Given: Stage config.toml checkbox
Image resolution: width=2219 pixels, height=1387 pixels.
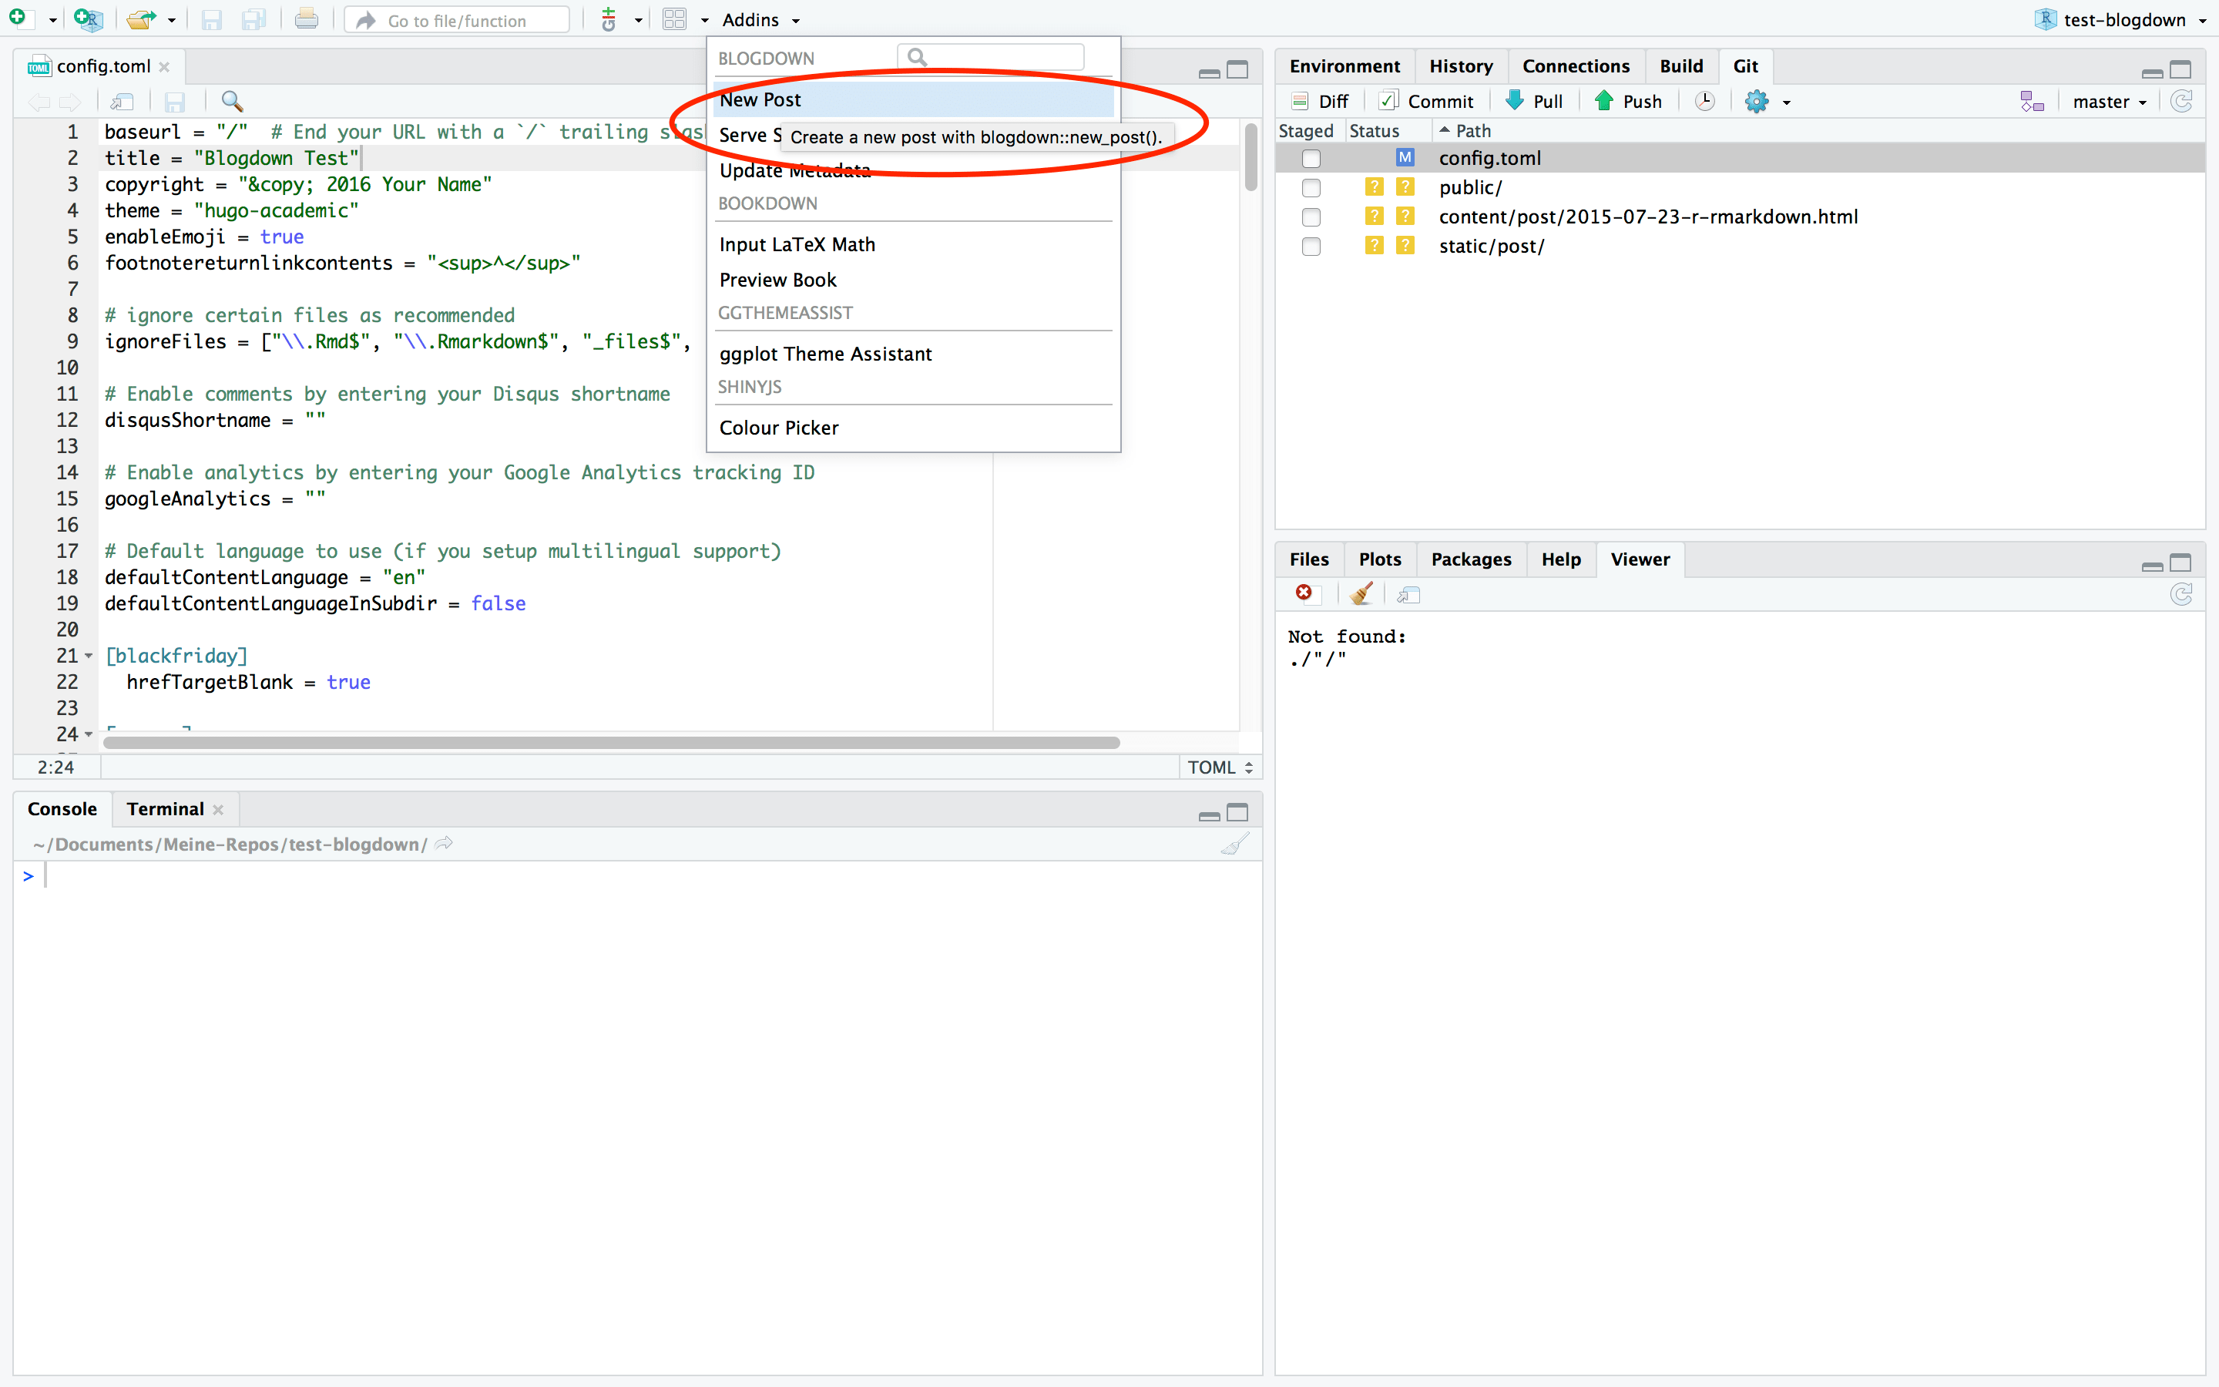Looking at the screenshot, I should point(1311,159).
